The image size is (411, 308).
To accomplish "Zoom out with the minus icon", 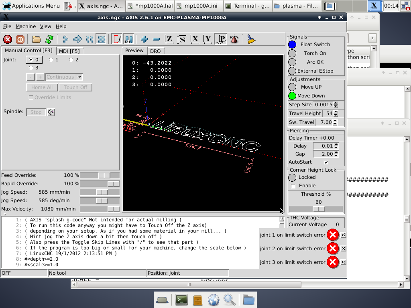I will pyautogui.click(x=157, y=40).
